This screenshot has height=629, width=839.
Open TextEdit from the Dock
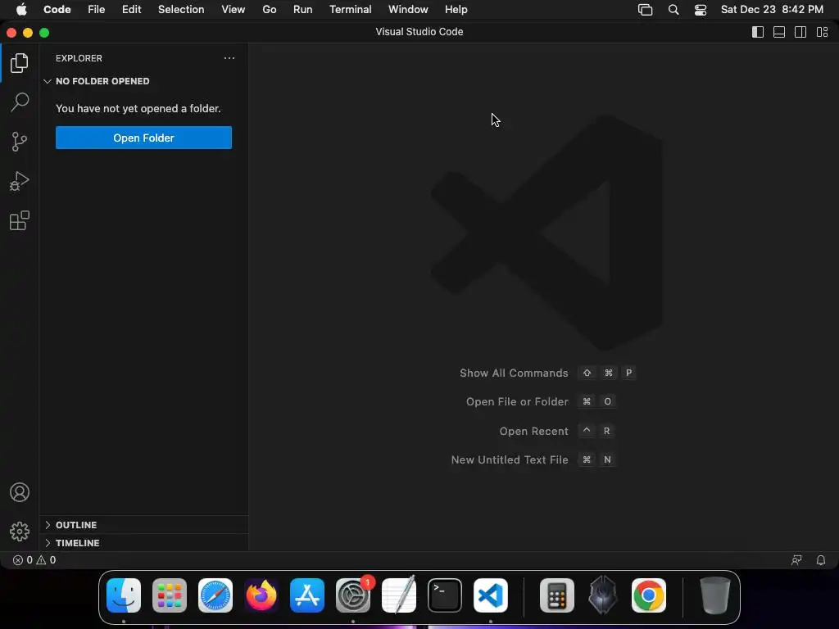pyautogui.click(x=399, y=595)
